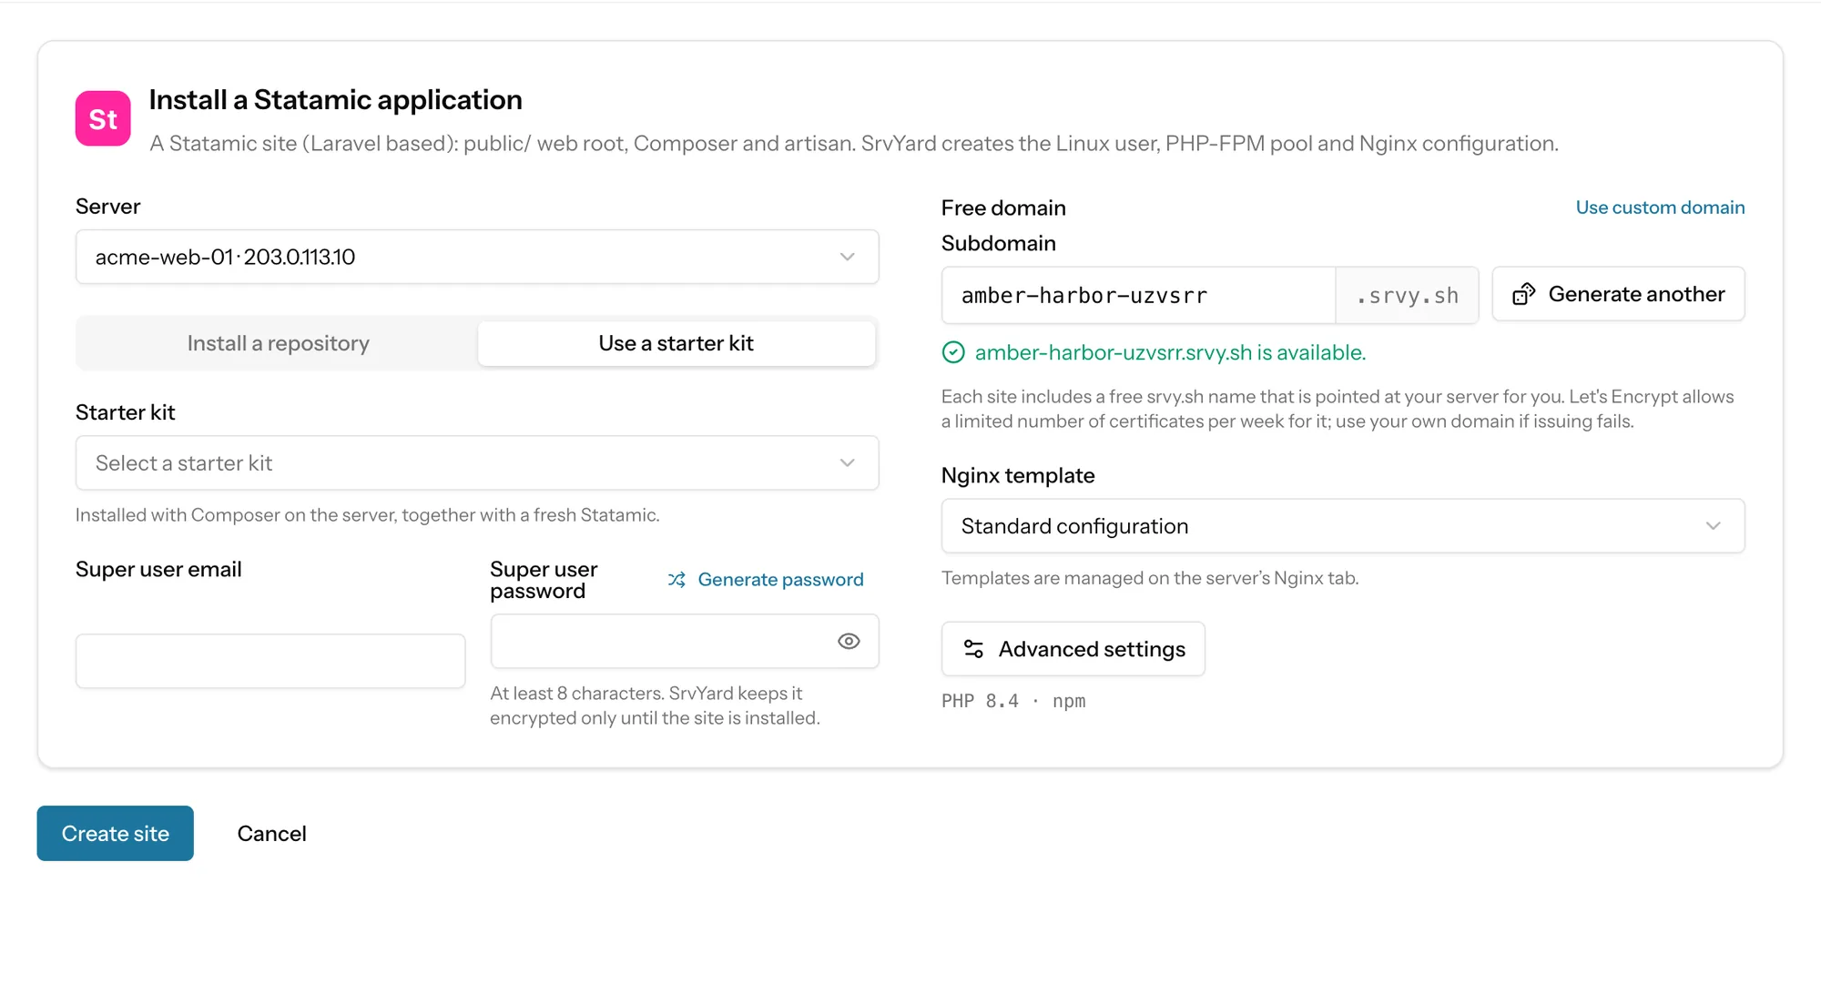This screenshot has height=984, width=1821.
Task: Click the Free domain label
Action: click(1003, 208)
